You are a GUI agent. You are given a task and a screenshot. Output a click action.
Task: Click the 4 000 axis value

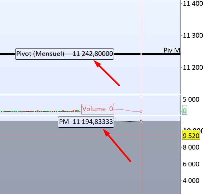coord(191,181)
